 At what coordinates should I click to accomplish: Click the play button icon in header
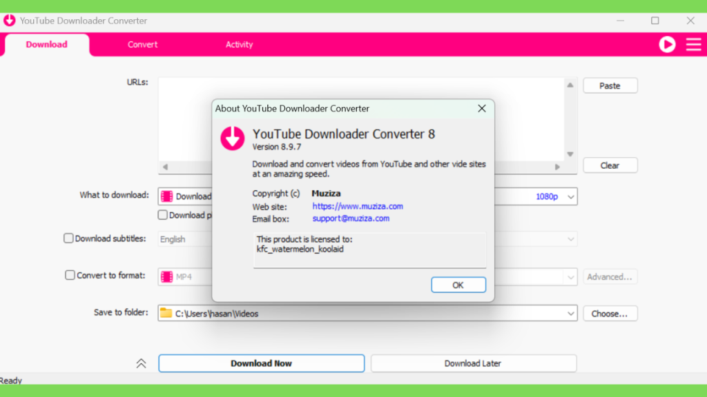pyautogui.click(x=667, y=45)
